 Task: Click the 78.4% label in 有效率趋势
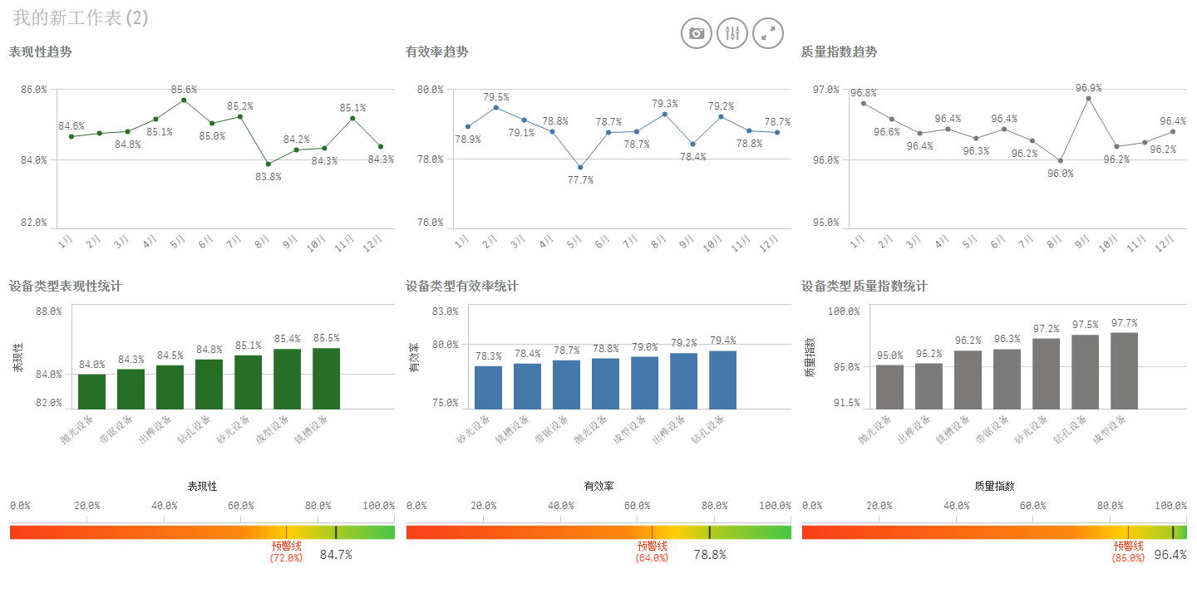[692, 156]
